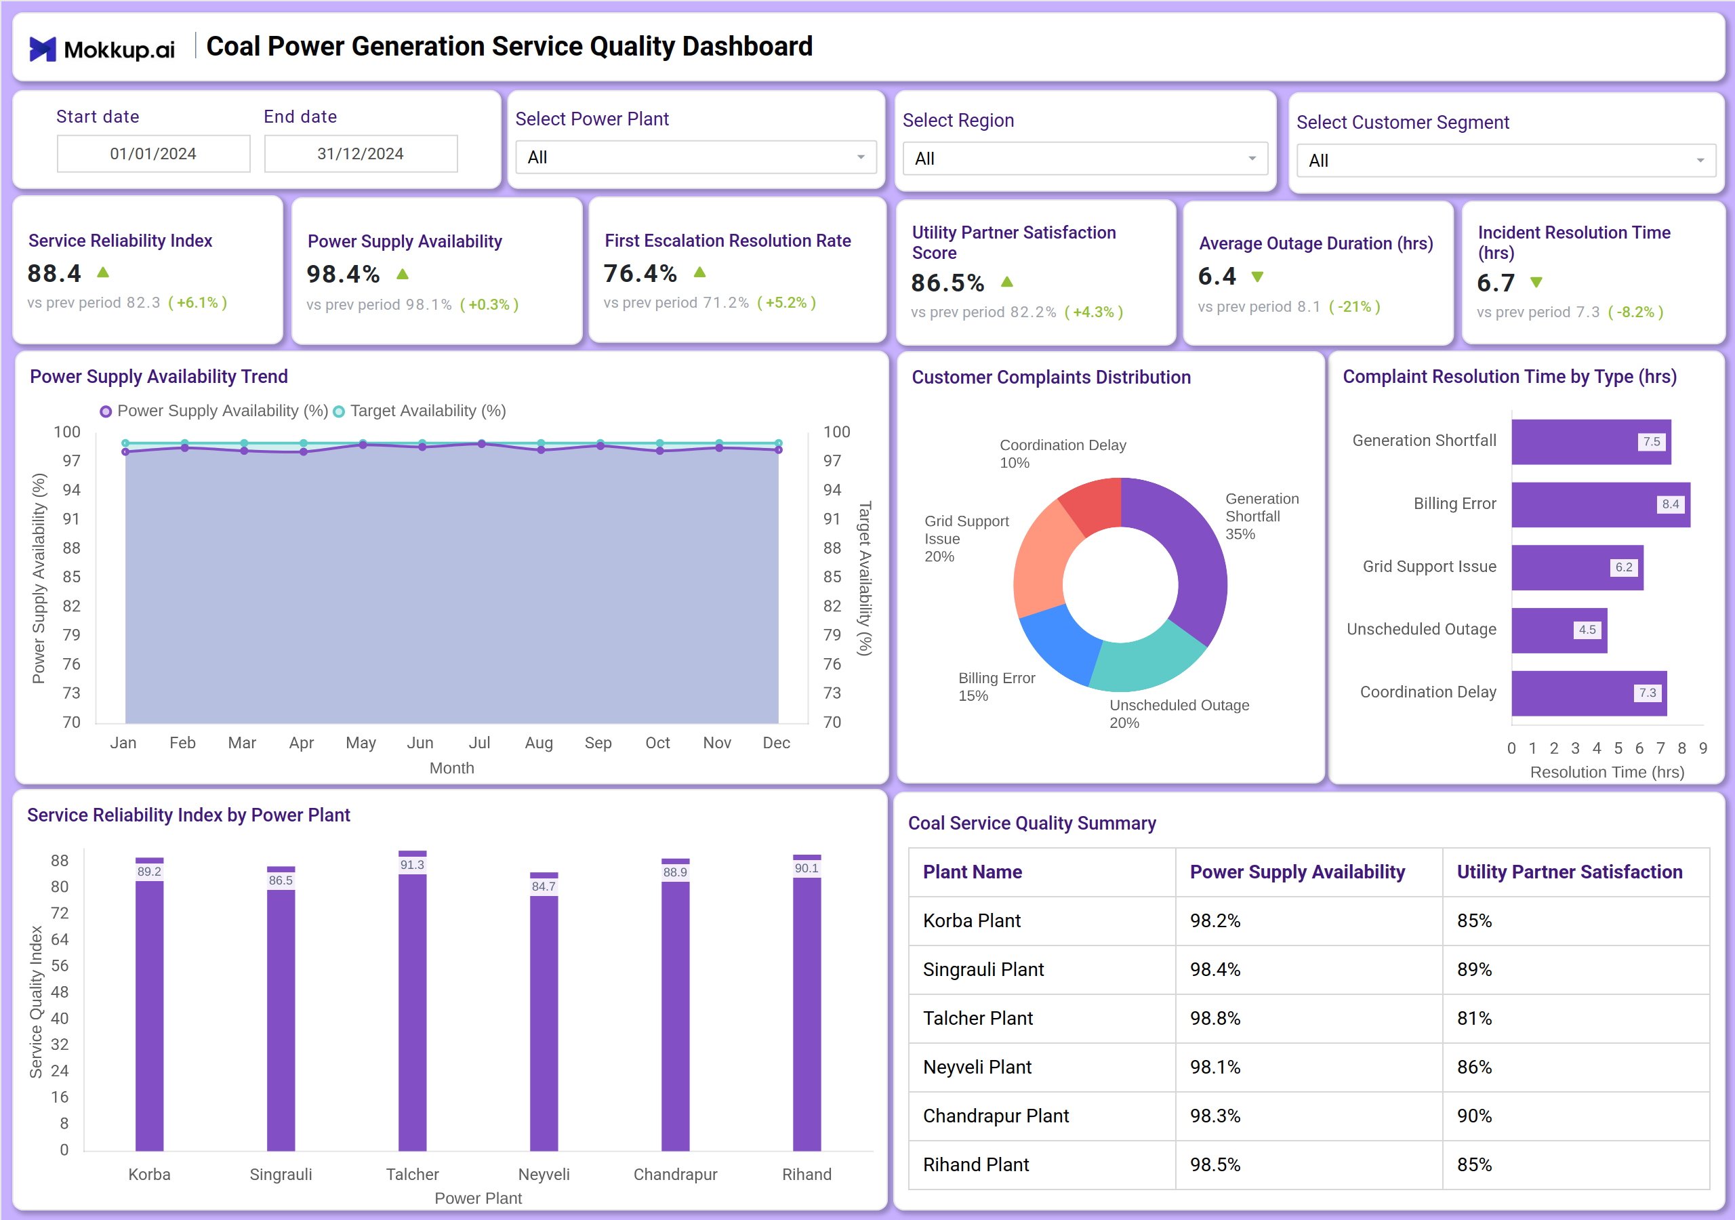Click the First Escalation Resolution Rate up arrow

click(x=699, y=272)
